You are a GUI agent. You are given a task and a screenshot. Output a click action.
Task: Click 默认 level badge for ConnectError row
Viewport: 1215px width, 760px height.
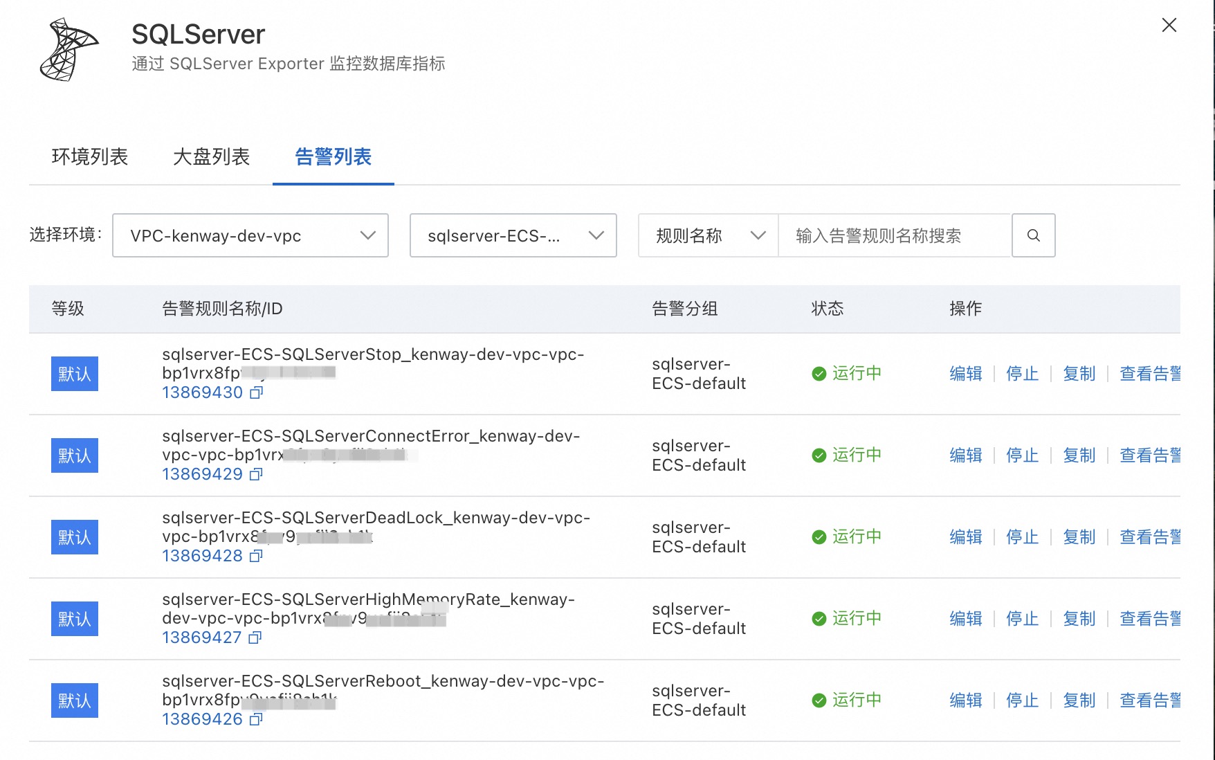point(75,455)
